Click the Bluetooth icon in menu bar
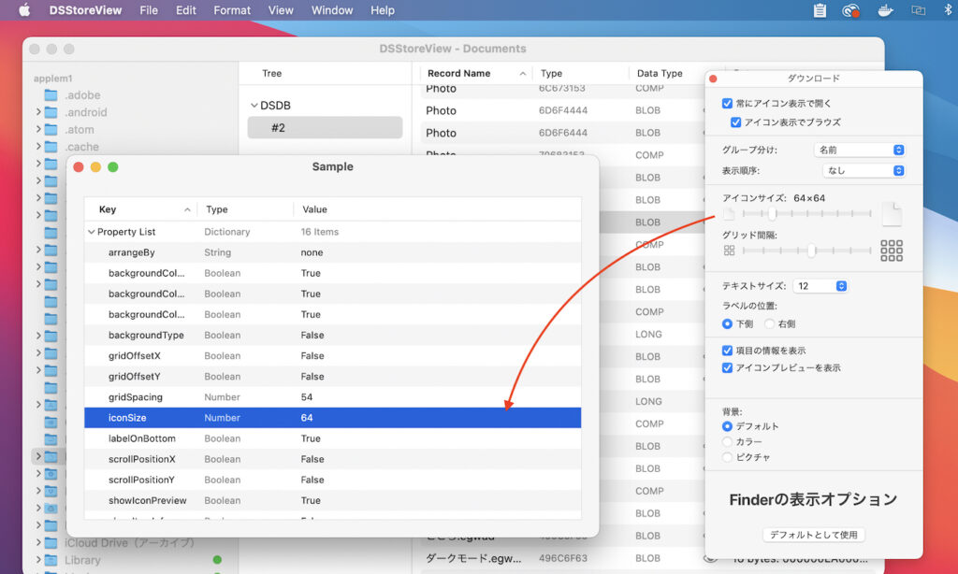 click(948, 10)
